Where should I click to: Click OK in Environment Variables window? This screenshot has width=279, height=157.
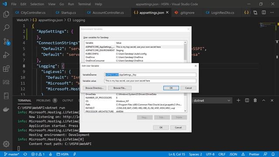coord(161,127)
